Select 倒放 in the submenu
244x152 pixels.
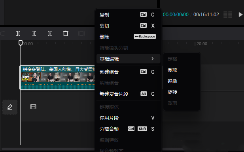(182, 70)
